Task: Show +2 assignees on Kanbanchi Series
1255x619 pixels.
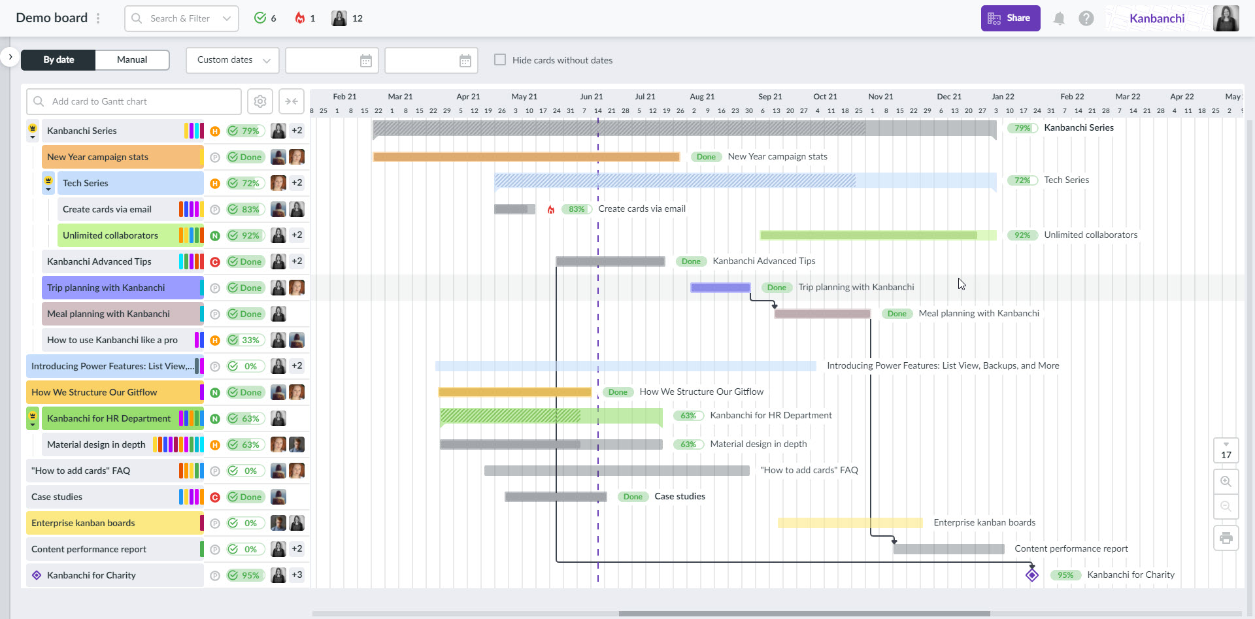Action: (297, 131)
